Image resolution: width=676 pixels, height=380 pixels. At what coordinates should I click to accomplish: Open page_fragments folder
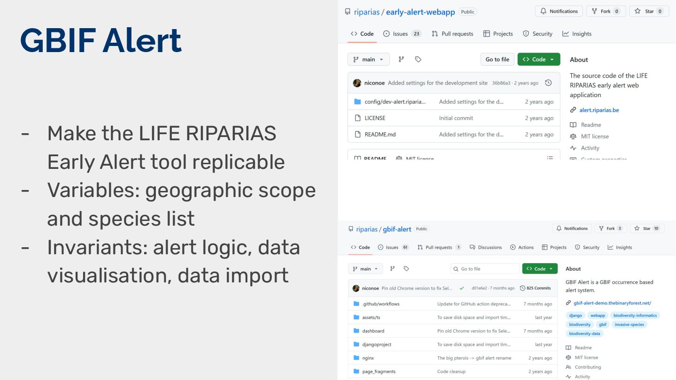[379, 372]
